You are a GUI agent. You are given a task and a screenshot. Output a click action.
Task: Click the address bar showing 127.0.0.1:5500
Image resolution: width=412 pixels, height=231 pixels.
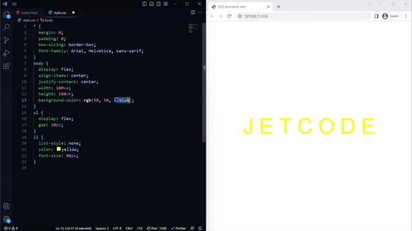(303, 16)
